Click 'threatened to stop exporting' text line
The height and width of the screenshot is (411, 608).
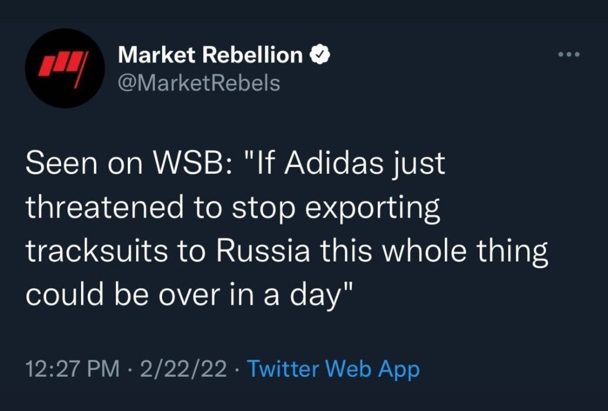point(233,208)
